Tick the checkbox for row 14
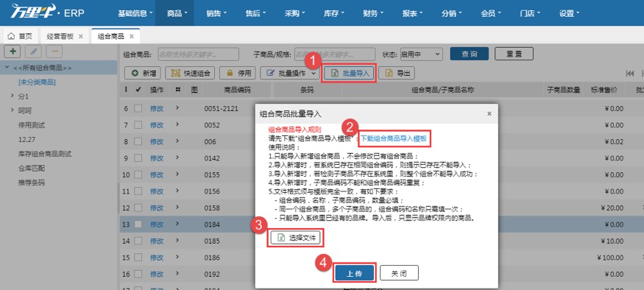644x290 pixels. point(138,241)
